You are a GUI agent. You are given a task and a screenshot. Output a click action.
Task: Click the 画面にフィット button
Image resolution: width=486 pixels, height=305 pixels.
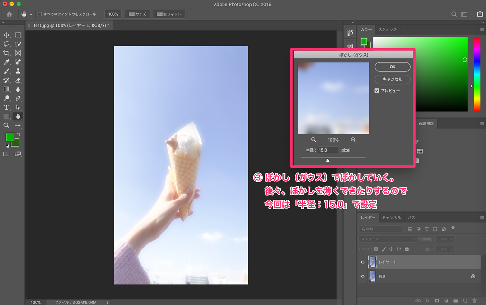[x=168, y=14]
